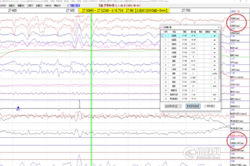Image resolution: width=250 pixels, height=166 pixels.
Task: Open the 文件(F) menu
Action: tap(3, 6)
